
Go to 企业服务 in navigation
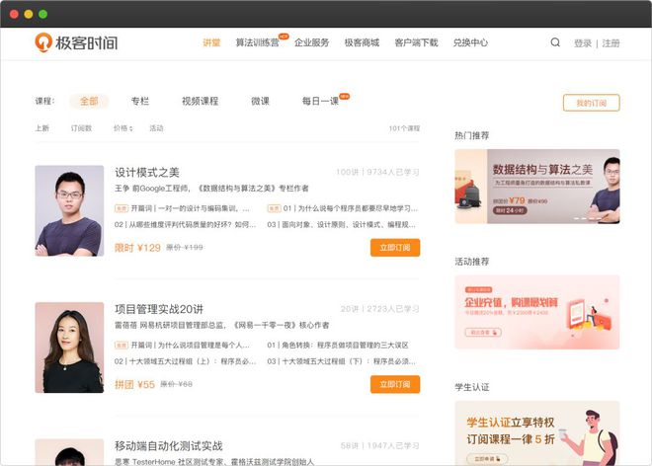click(x=311, y=42)
